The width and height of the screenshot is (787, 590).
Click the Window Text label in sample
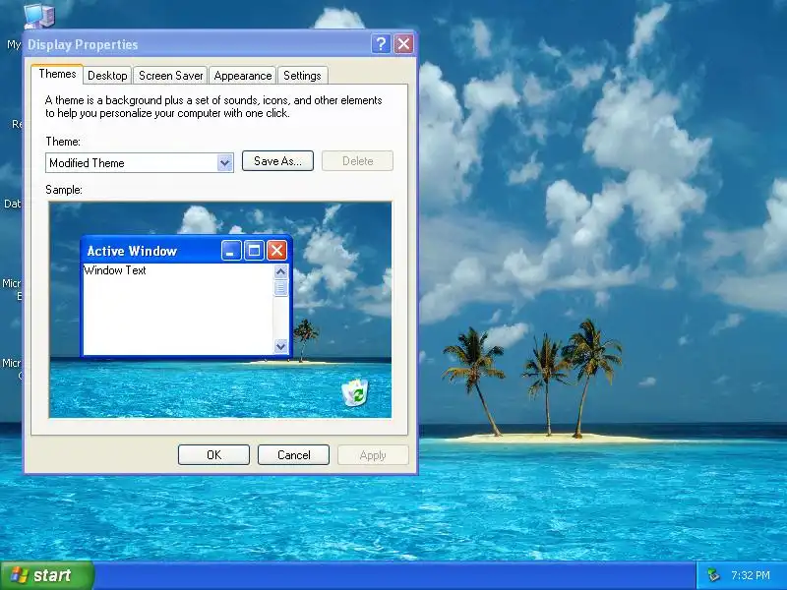115,270
